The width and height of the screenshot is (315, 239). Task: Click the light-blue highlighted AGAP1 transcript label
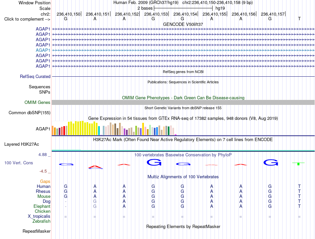[x=43, y=50]
